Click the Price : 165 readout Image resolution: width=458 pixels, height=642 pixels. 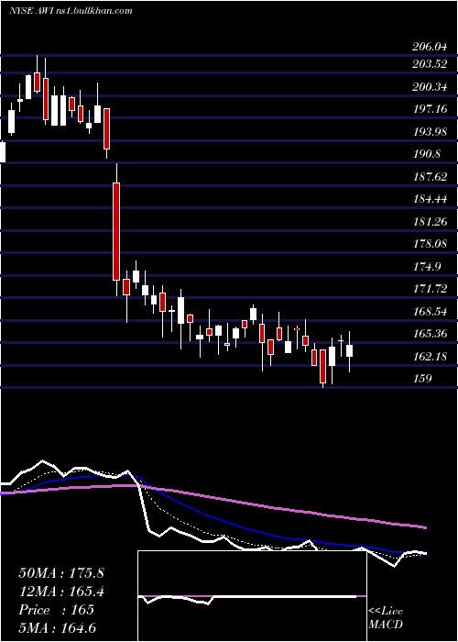click(57, 610)
